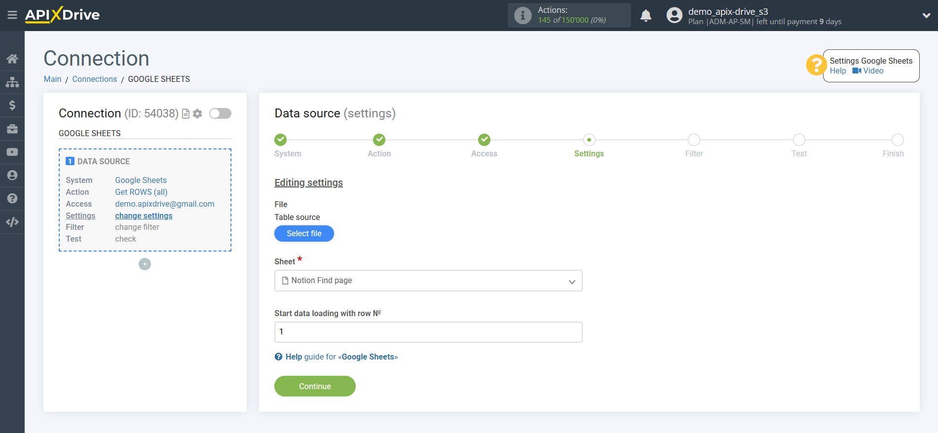Toggle the connection enable switch

tap(220, 114)
